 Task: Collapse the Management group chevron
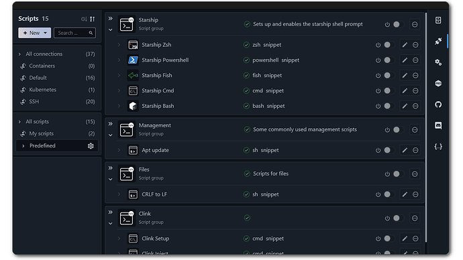(x=111, y=135)
